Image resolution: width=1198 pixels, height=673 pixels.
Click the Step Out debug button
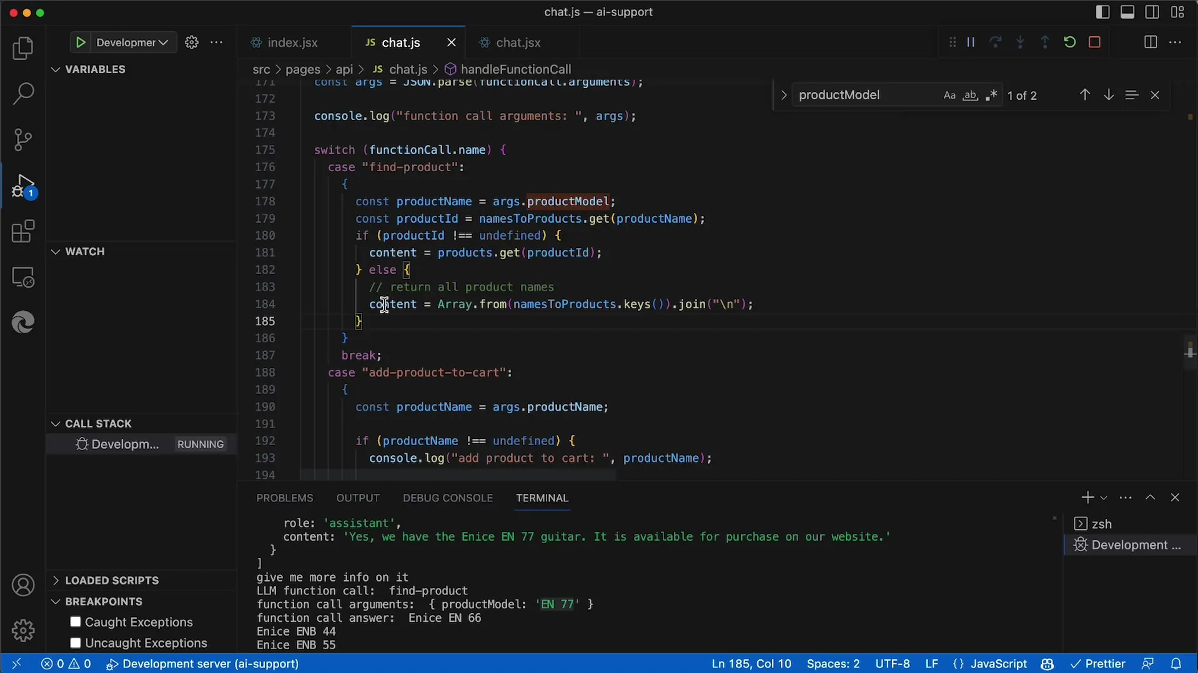1045,42
